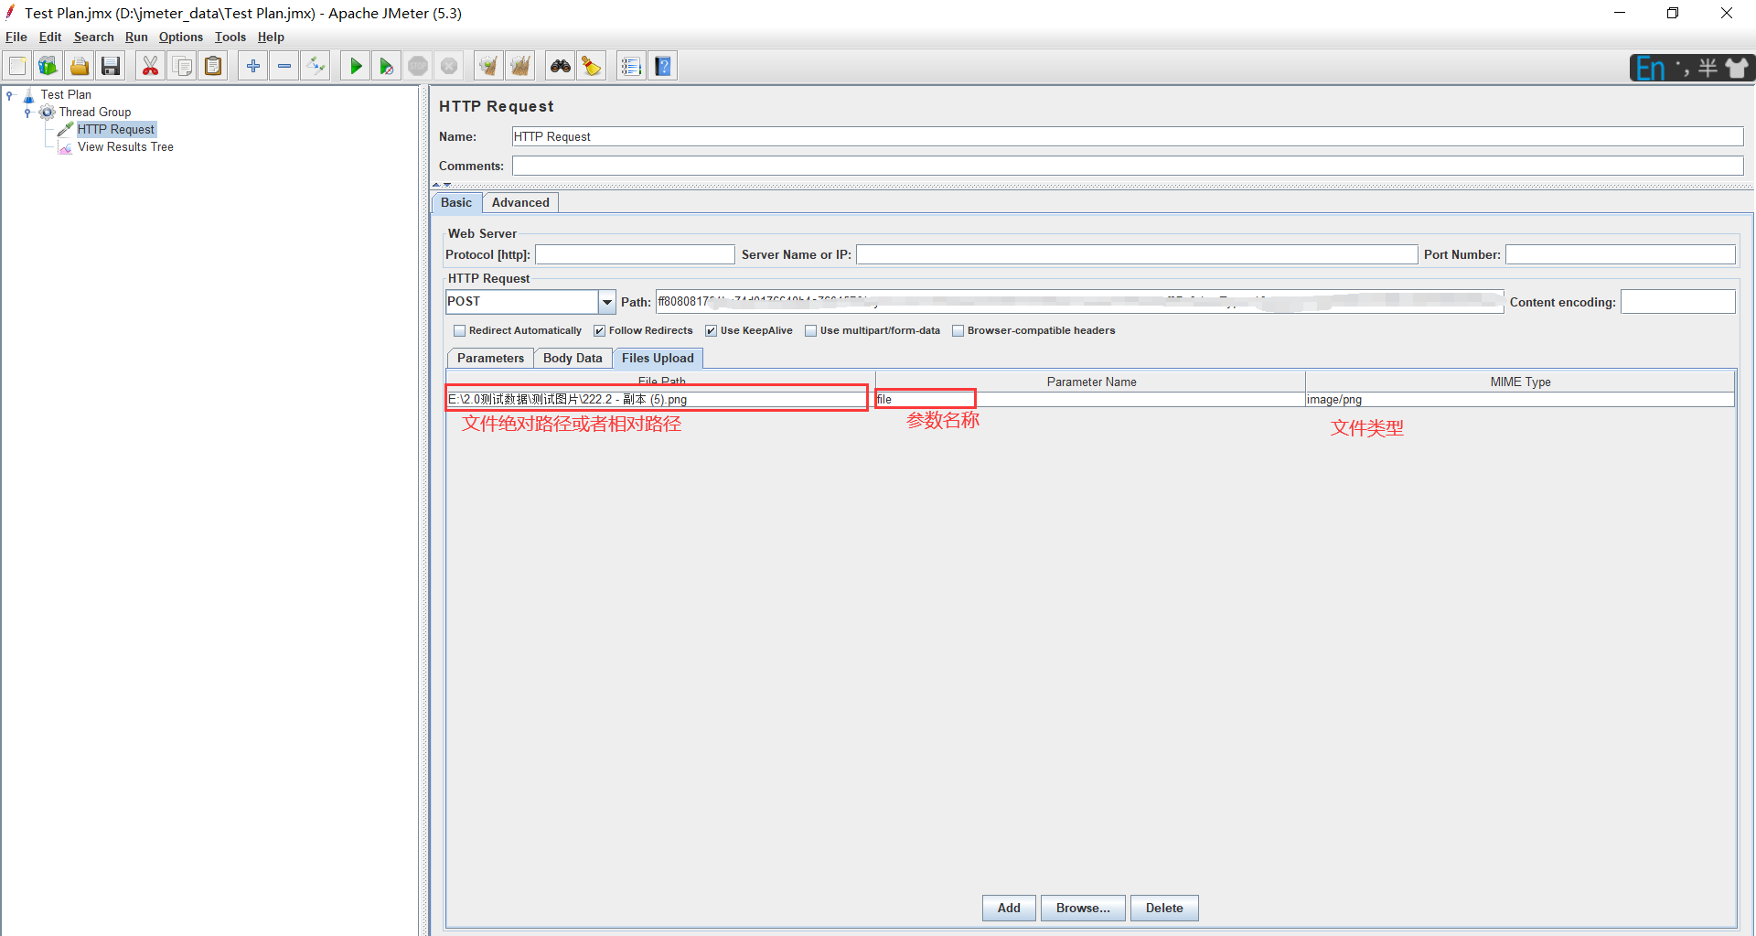Screen dimensions: 1756x936
Task: Open the File menu
Action: tap(16, 38)
